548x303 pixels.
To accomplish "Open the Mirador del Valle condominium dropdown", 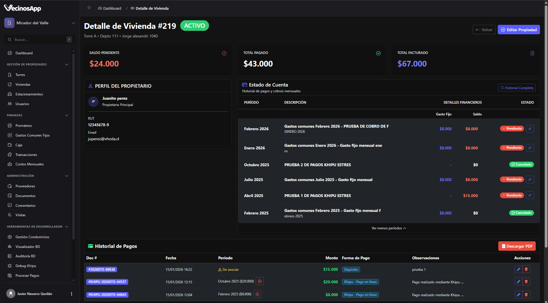I will point(40,23).
